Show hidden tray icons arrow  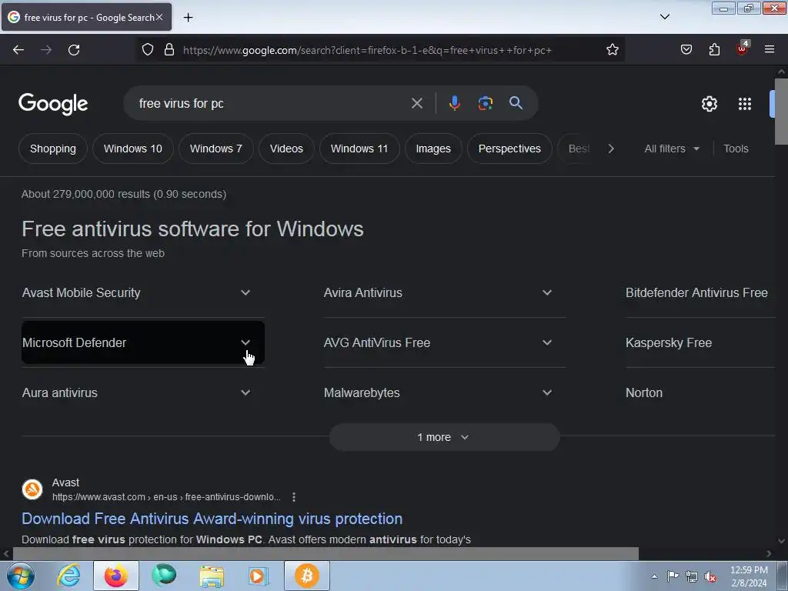click(x=654, y=576)
